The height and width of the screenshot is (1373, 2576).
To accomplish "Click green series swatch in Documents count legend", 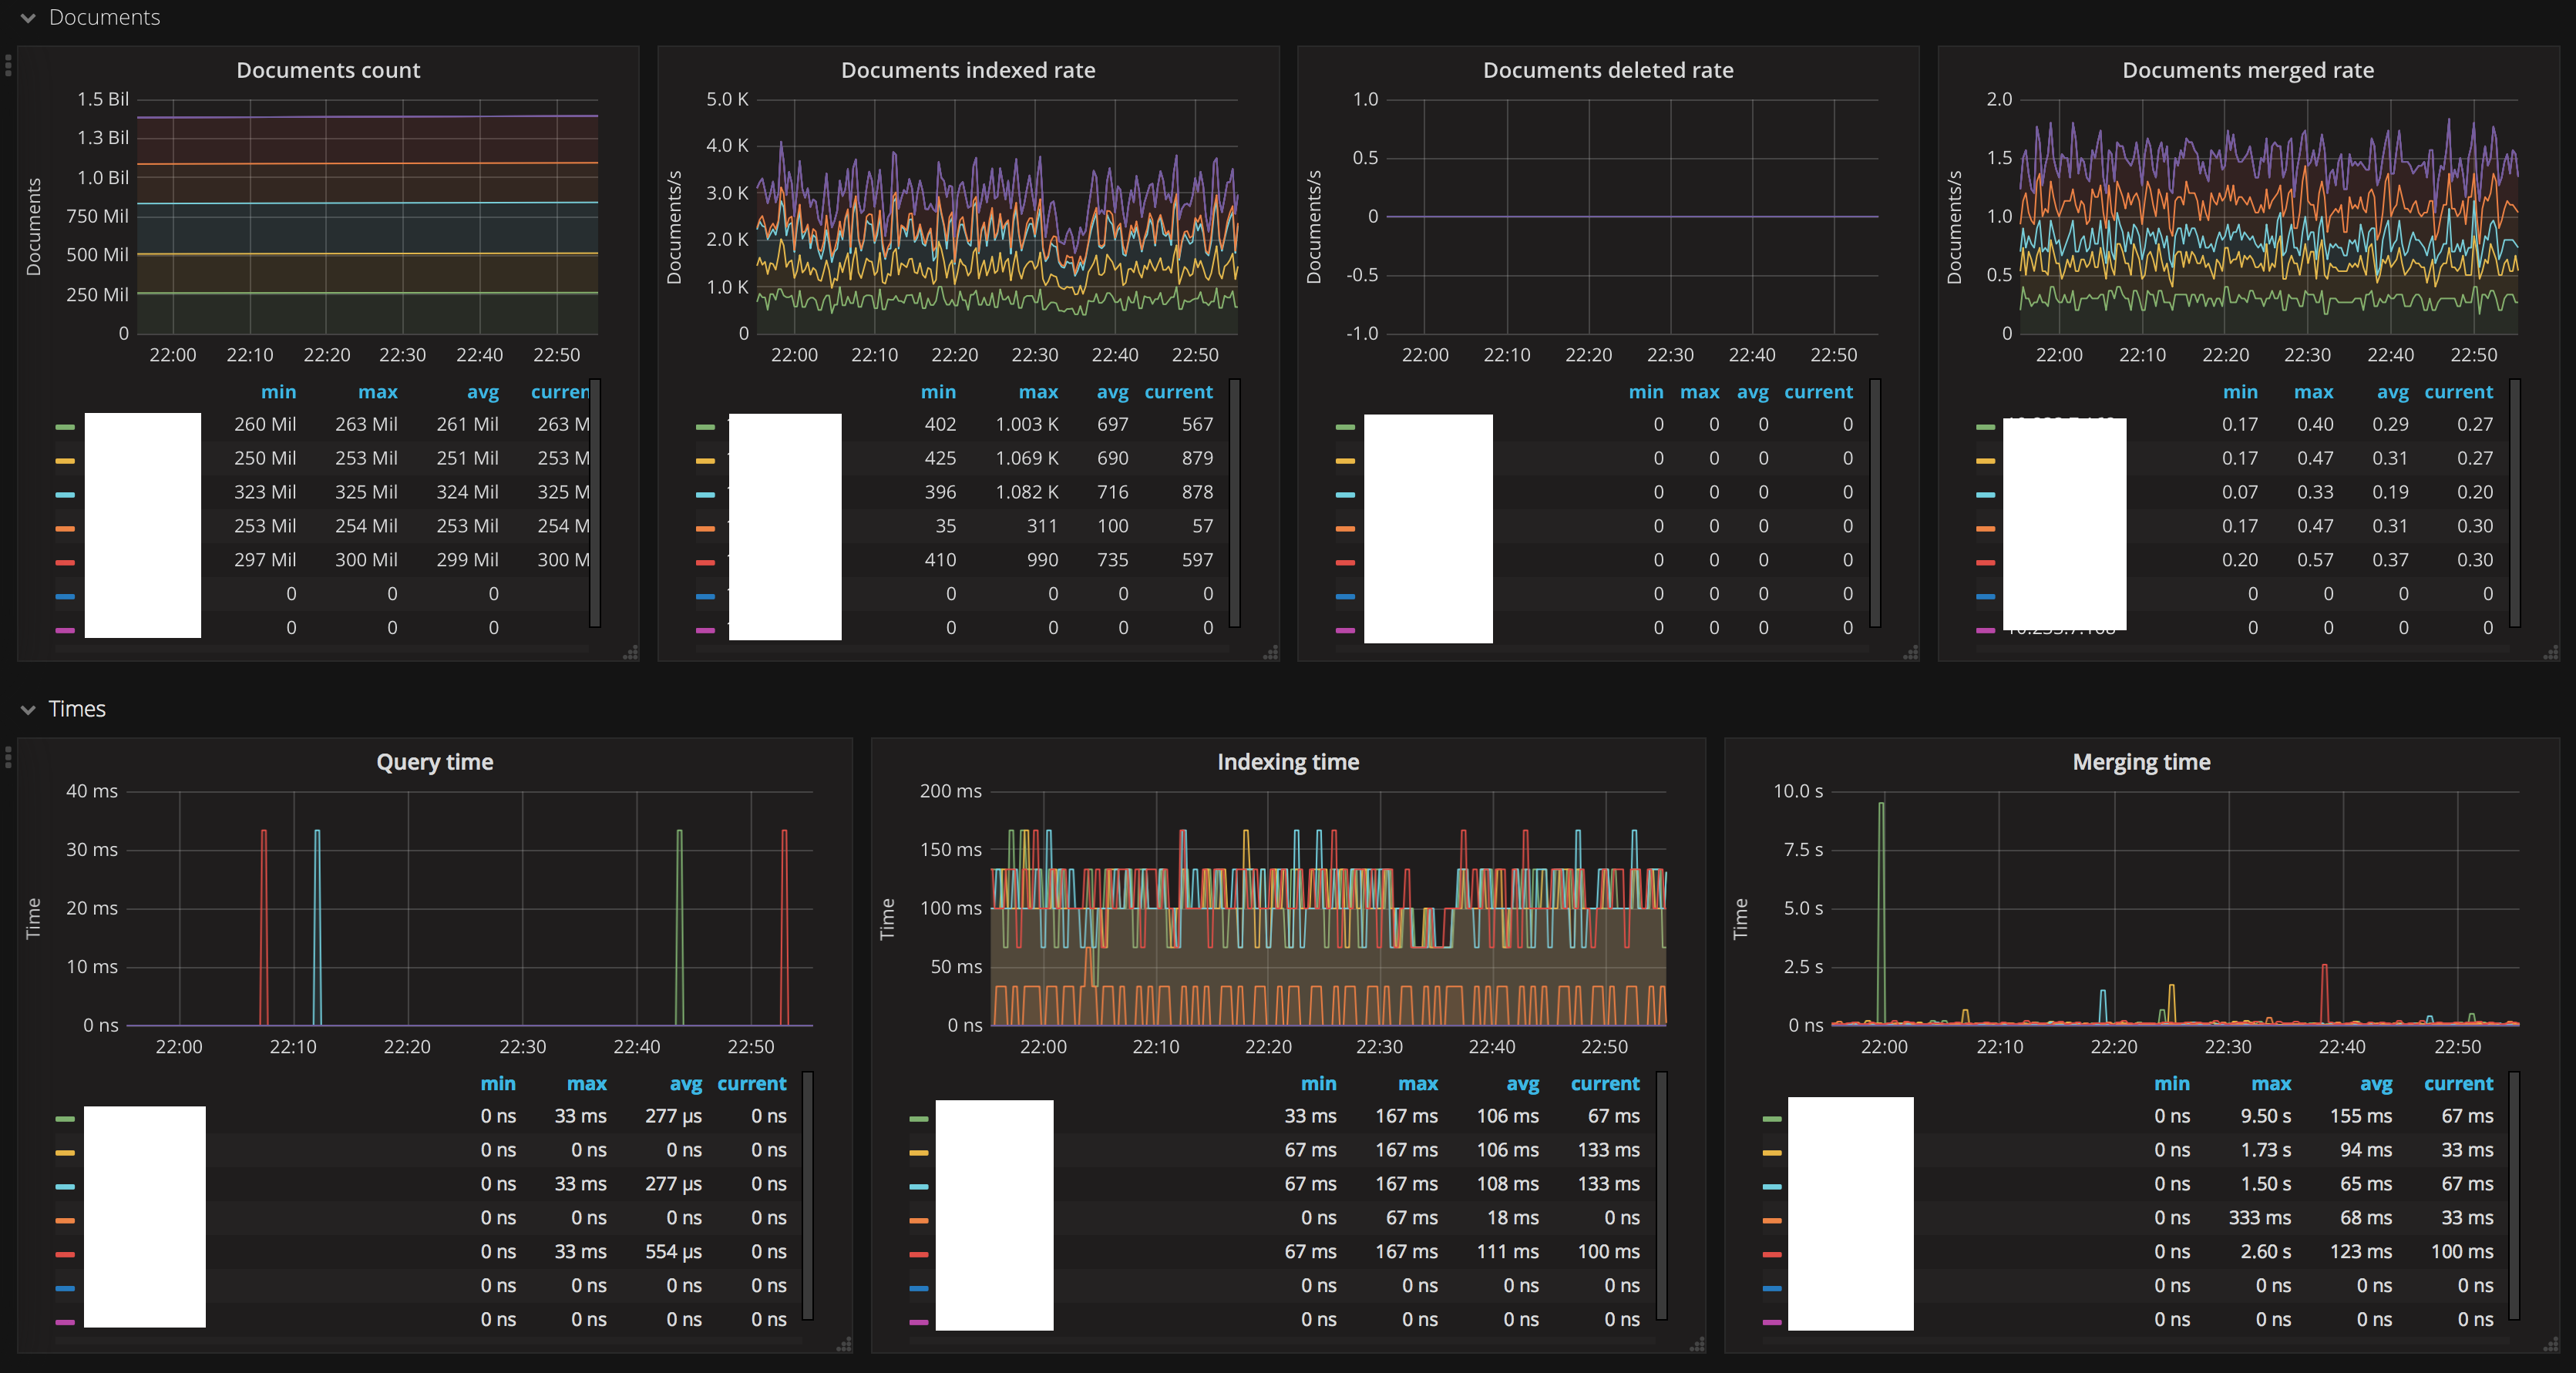I will point(65,427).
